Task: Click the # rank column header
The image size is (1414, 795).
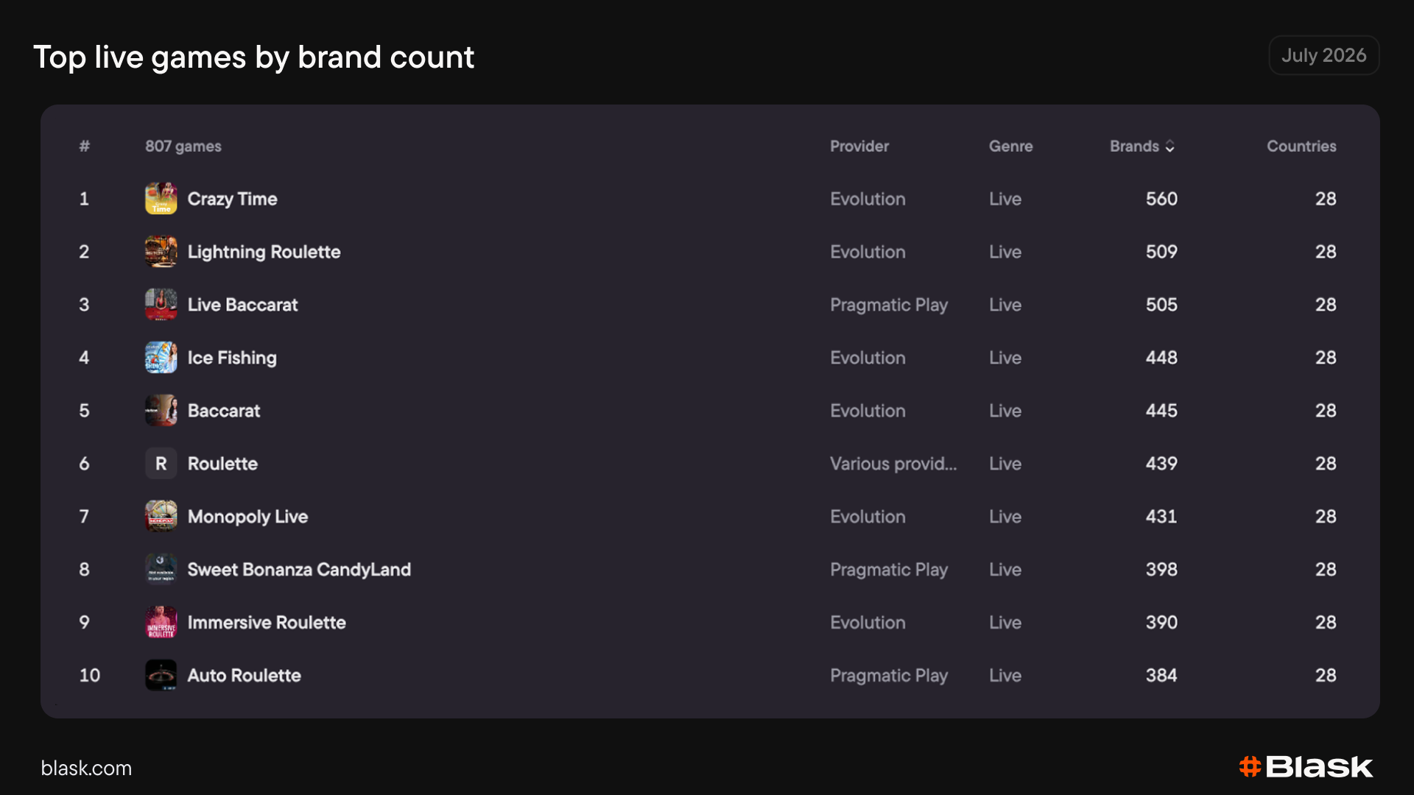Action: 85,146
